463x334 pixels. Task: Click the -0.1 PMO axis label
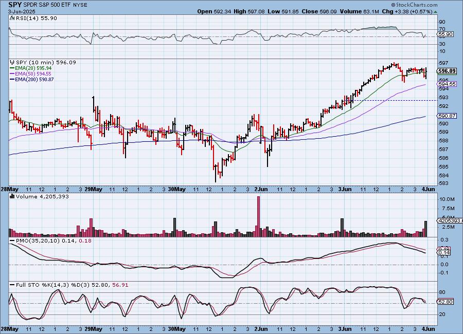point(443,273)
